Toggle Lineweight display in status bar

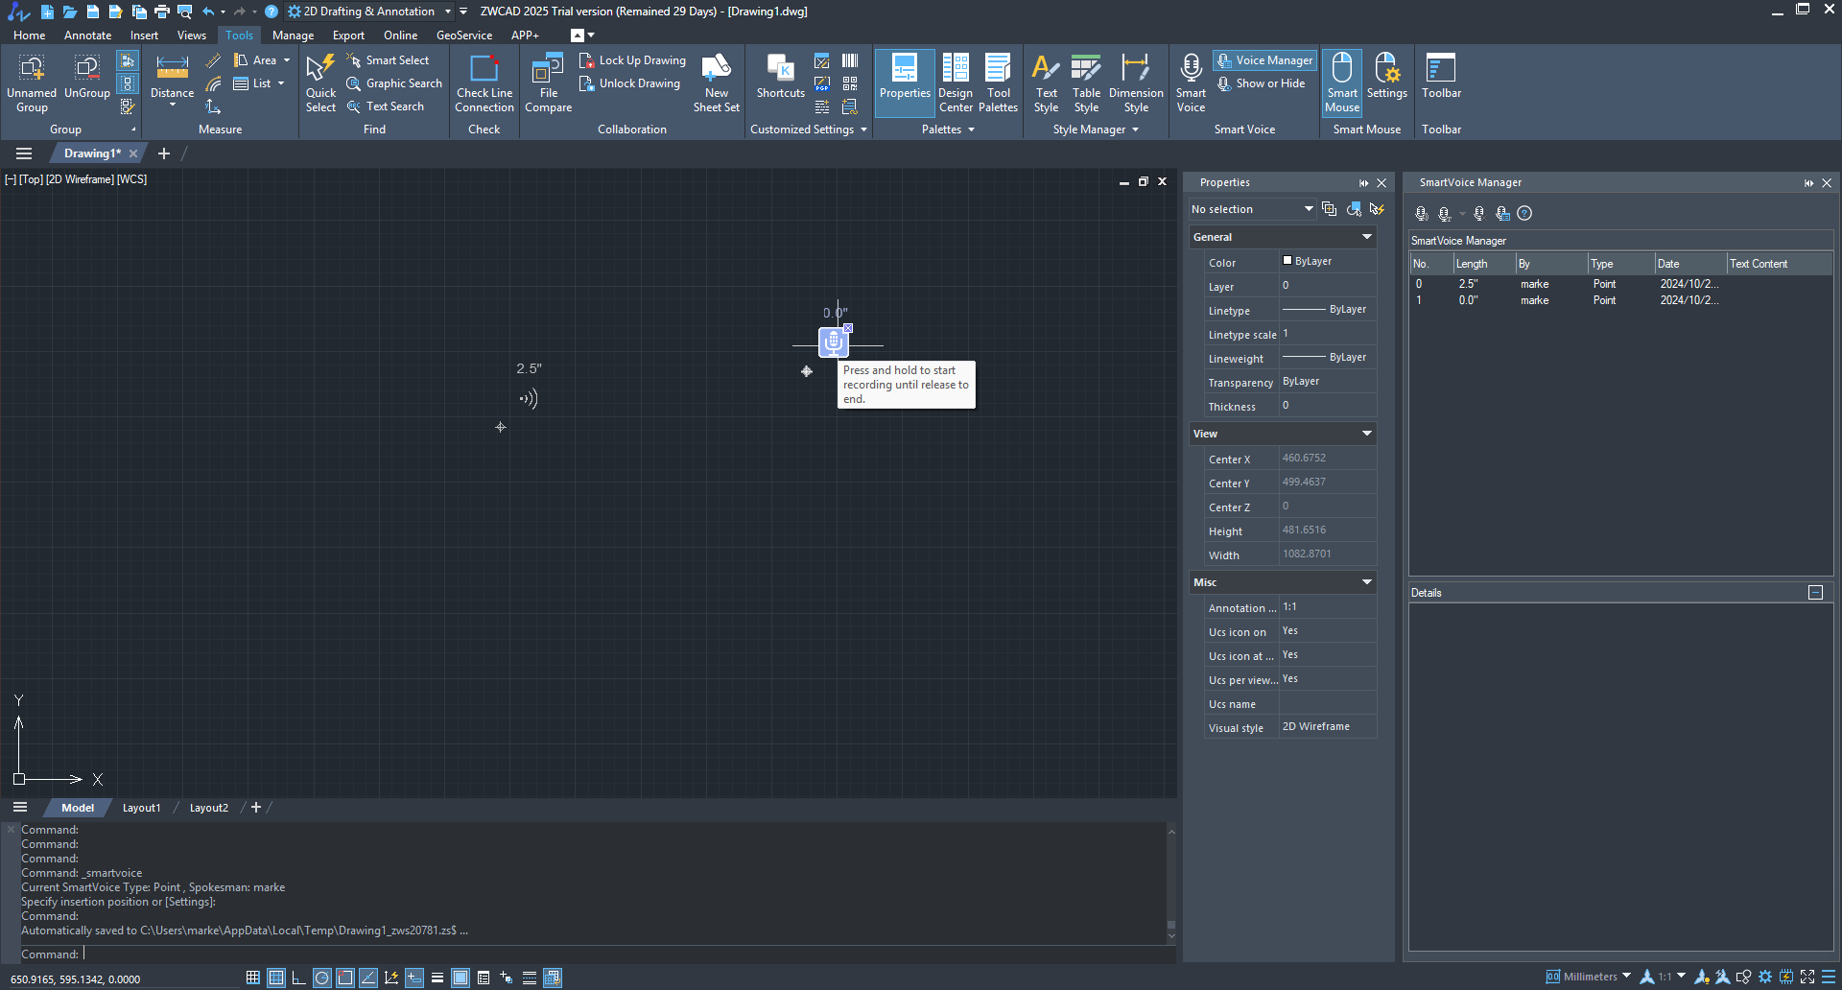coord(437,978)
